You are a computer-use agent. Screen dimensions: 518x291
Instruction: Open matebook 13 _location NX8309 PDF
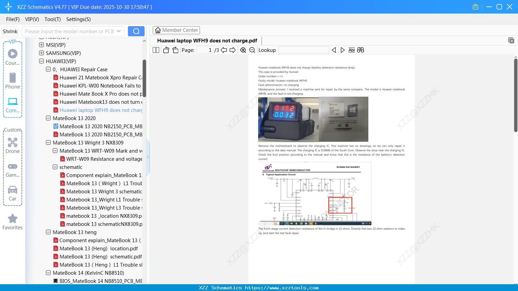(x=101, y=216)
